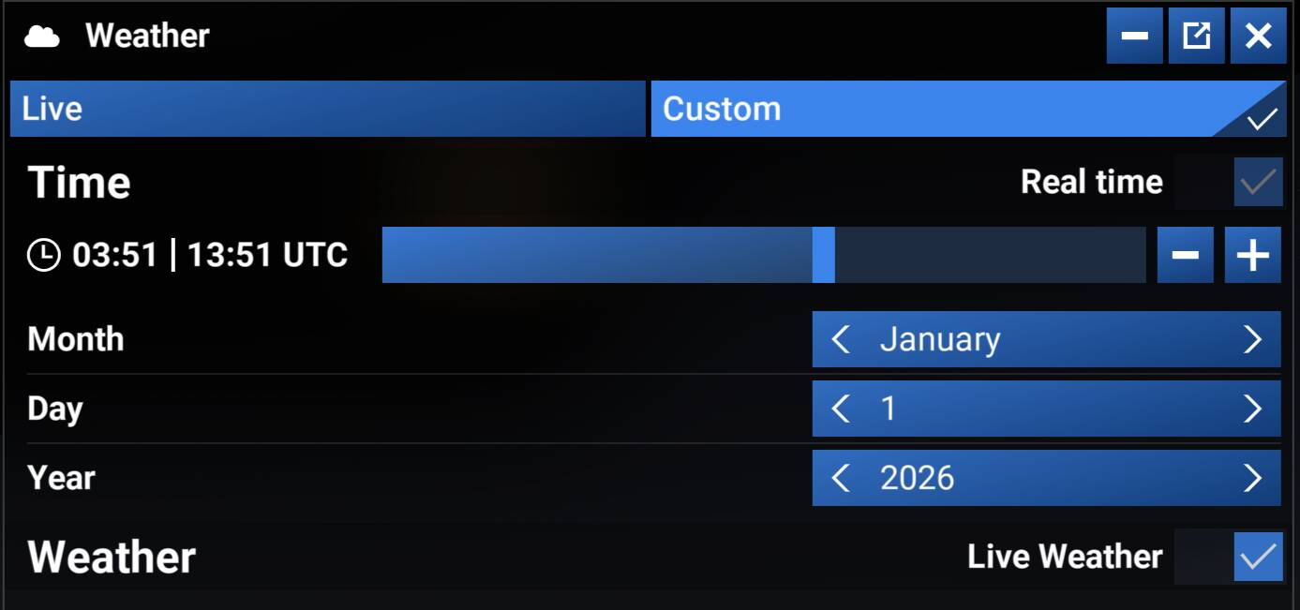Click the time of day slider handle
This screenshot has height=610, width=1300.
click(x=823, y=255)
